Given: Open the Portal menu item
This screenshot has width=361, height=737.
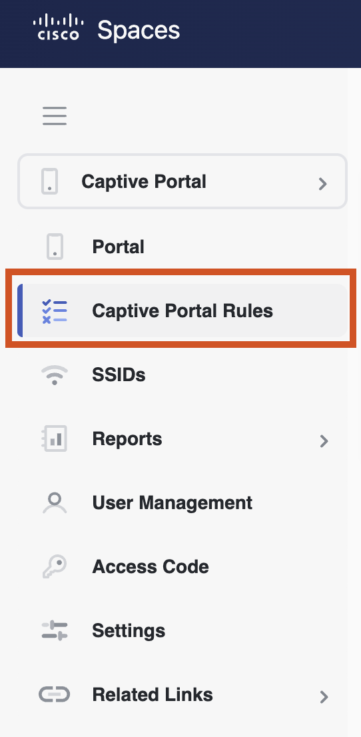Looking at the screenshot, I should click(x=182, y=247).
